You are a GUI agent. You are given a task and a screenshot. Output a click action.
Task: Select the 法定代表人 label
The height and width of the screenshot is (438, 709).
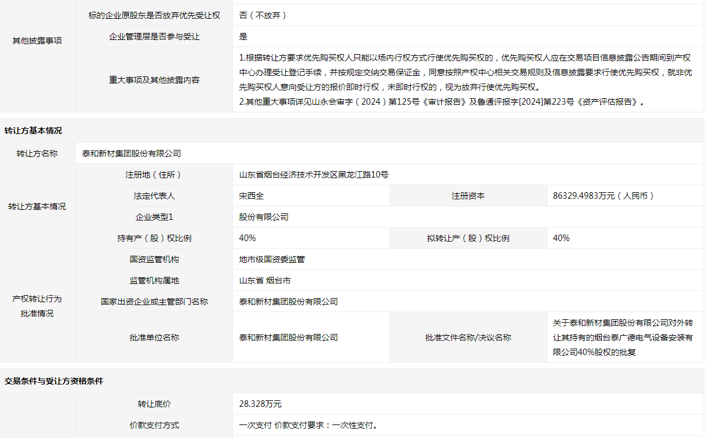pos(154,196)
